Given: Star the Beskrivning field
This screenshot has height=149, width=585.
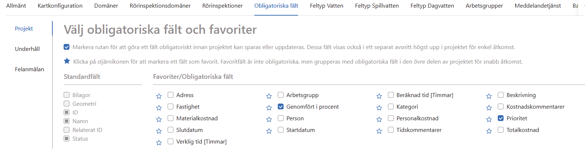Looking at the screenshot, I should point(489,96).
